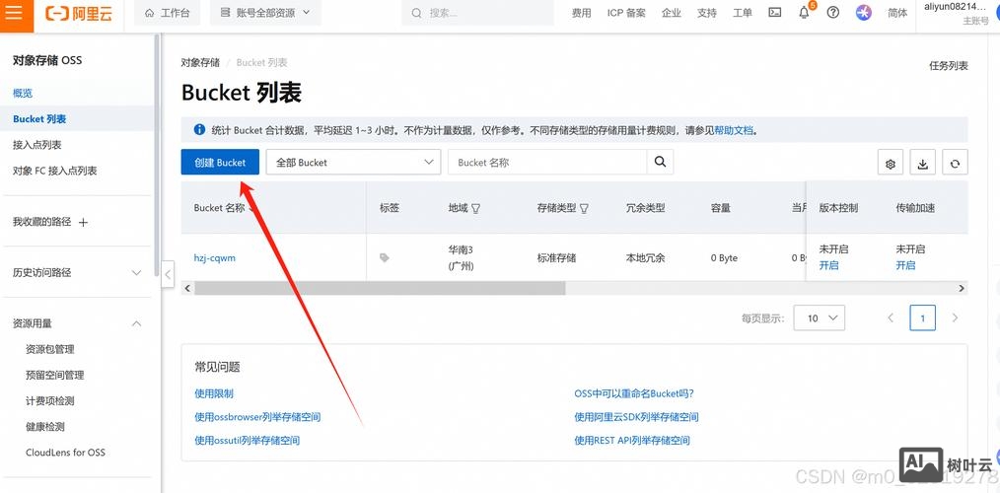Open 工单 in the top menu
1000x493 pixels.
coord(743,13)
